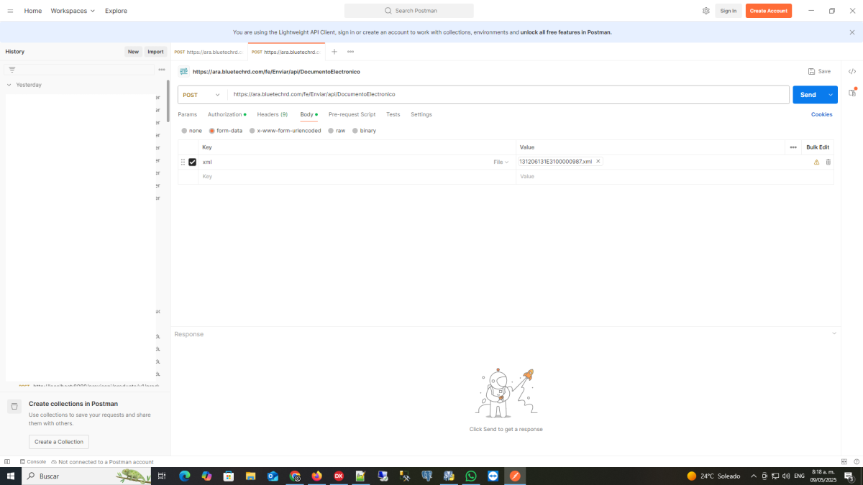Collapse the Response panel chevron

pos(834,334)
